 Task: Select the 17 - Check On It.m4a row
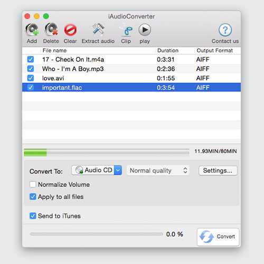coord(131,60)
